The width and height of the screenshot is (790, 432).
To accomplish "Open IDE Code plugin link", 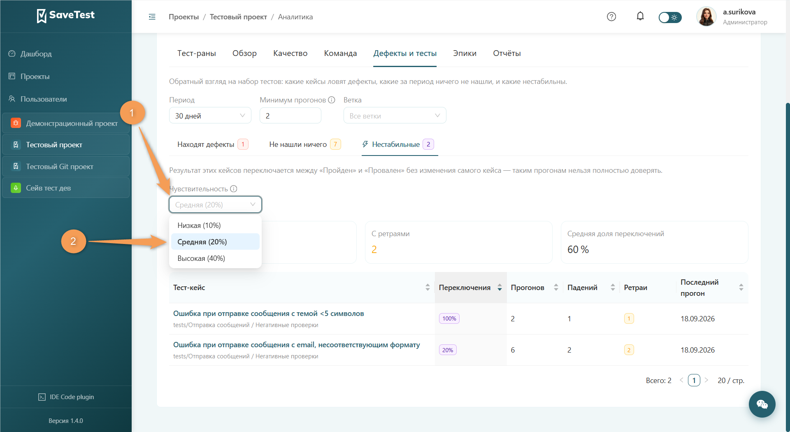I will coord(66,397).
